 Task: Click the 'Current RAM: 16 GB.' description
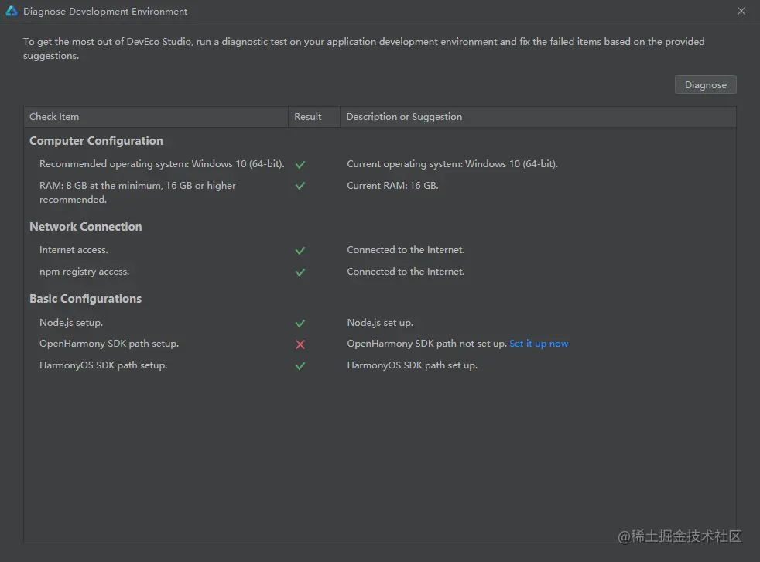pyautogui.click(x=392, y=186)
